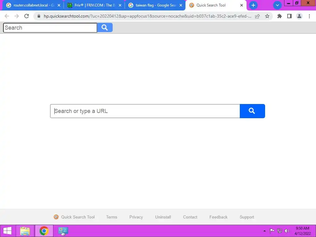Image resolution: width=316 pixels, height=237 pixels.
Task: Close the Friv tab
Action: click(x=120, y=6)
